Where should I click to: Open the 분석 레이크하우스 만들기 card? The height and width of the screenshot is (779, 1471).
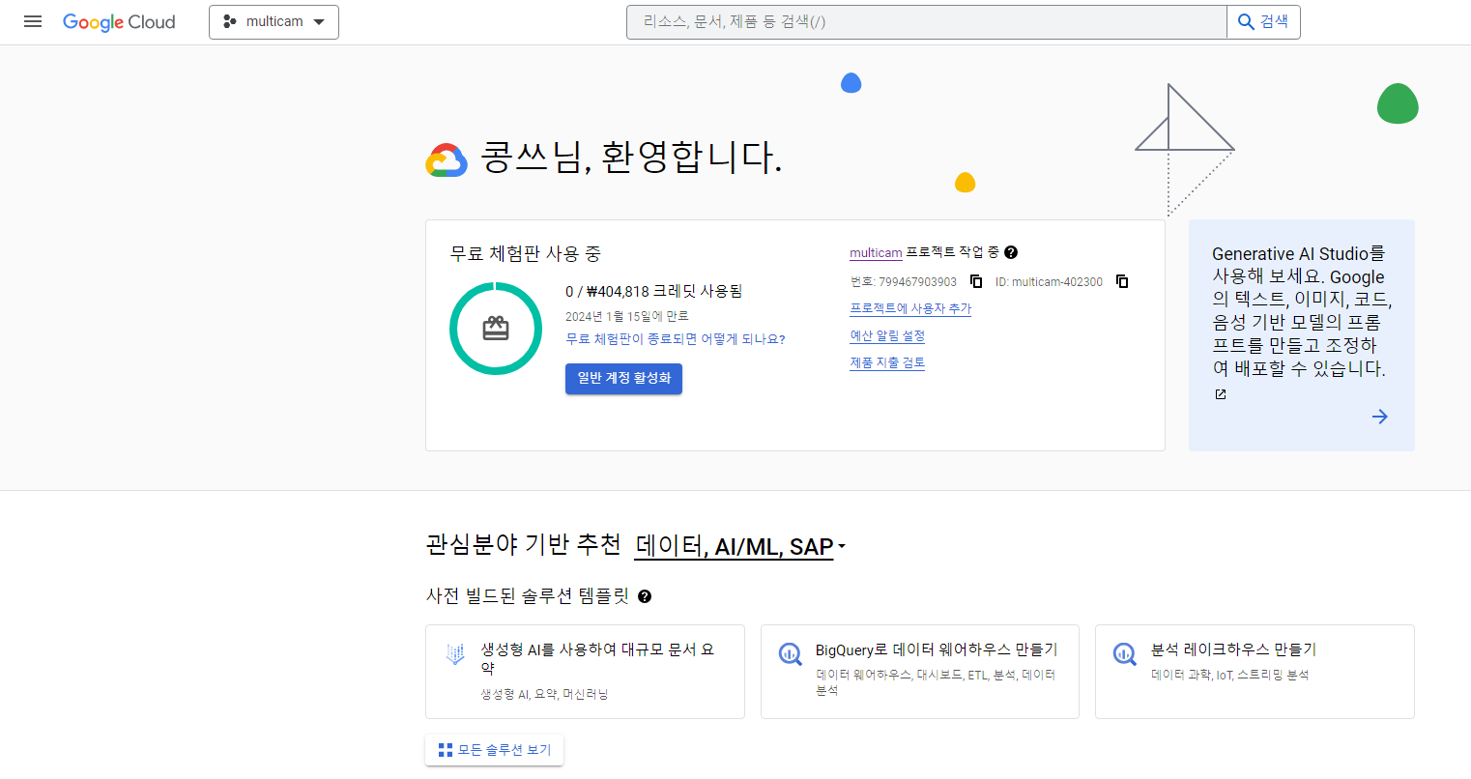[1255, 672]
